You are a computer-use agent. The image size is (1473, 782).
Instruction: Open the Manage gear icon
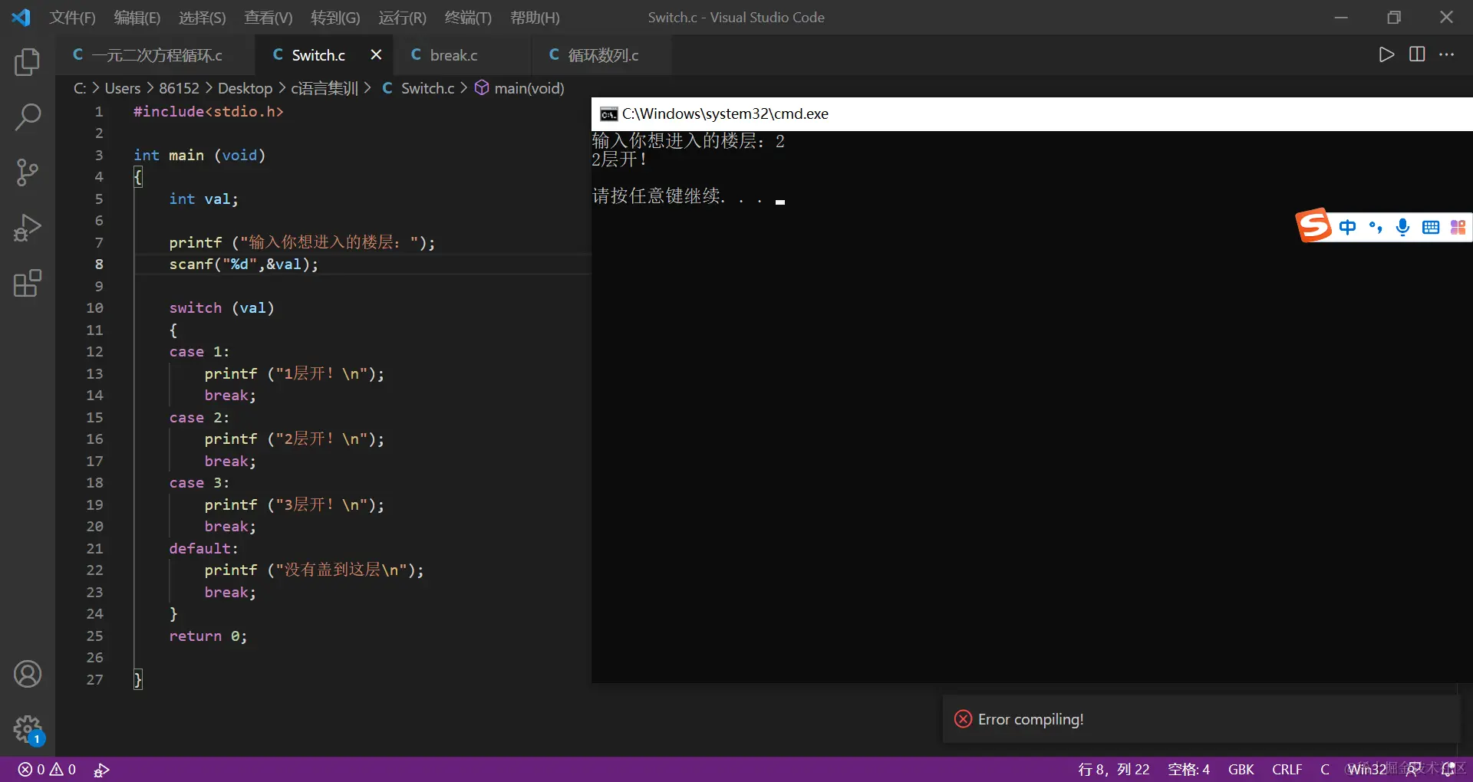(28, 729)
